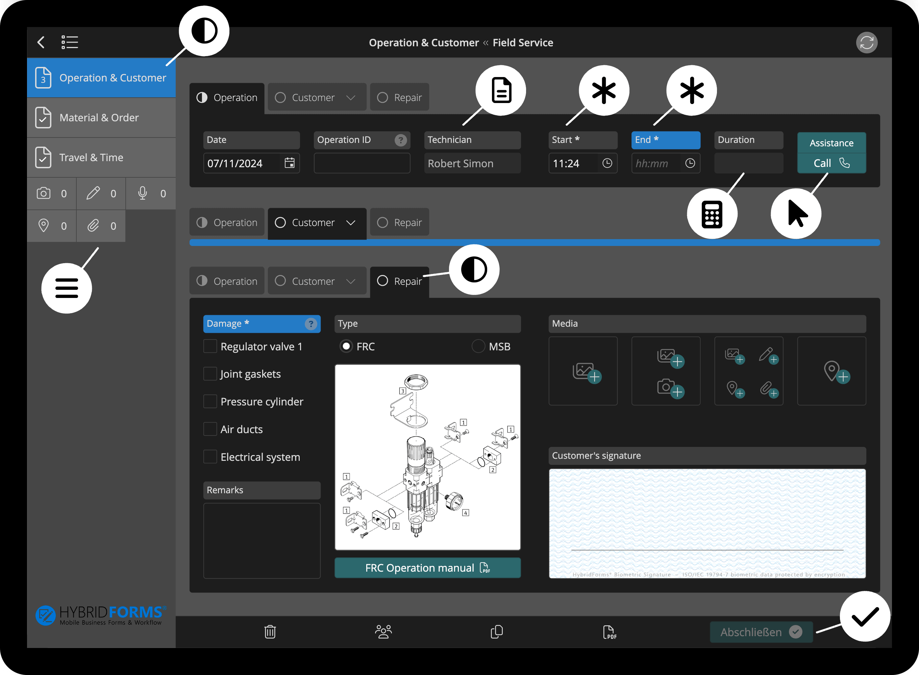Open Travel & Time sidebar page
This screenshot has height=675, width=919.
point(101,157)
